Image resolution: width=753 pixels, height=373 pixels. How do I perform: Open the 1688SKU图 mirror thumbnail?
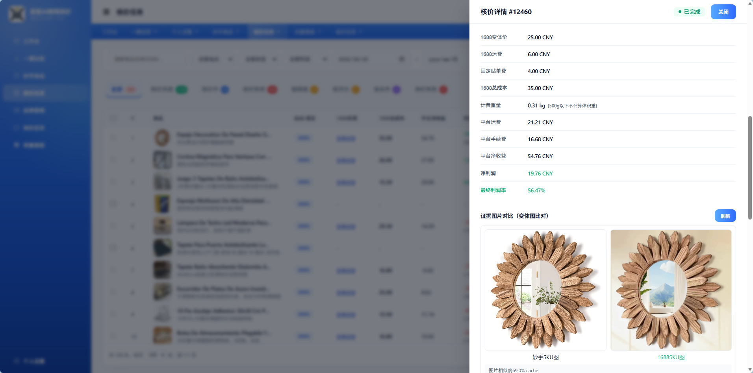pyautogui.click(x=671, y=290)
